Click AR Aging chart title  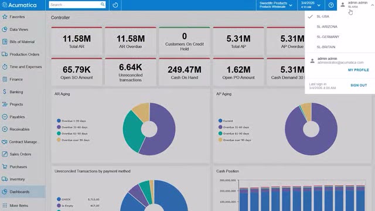[62, 94]
